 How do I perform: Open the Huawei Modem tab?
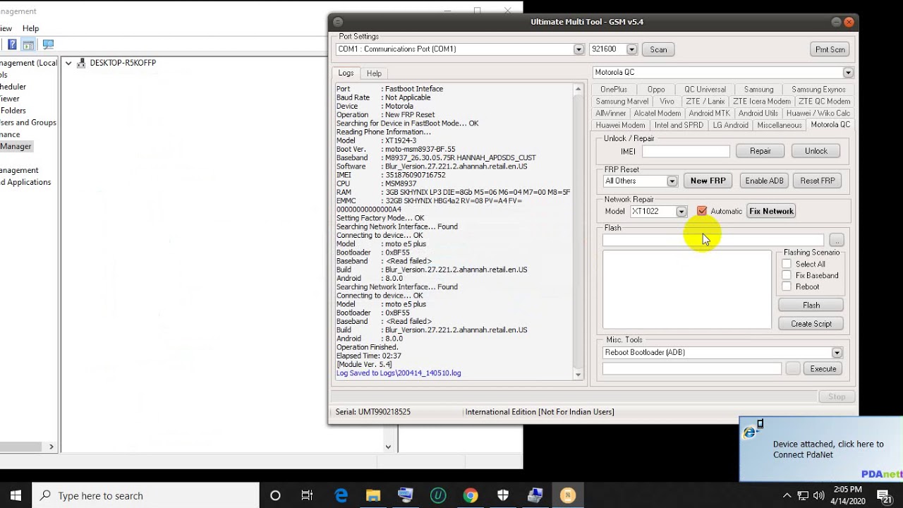[620, 125]
